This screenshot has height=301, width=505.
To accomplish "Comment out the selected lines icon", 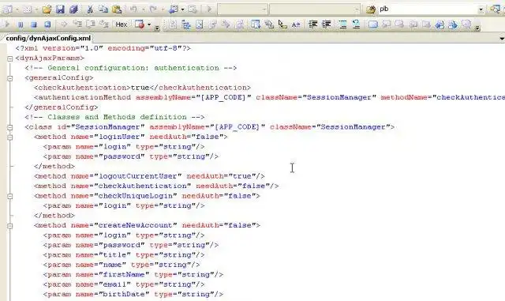I will tap(343, 24).
